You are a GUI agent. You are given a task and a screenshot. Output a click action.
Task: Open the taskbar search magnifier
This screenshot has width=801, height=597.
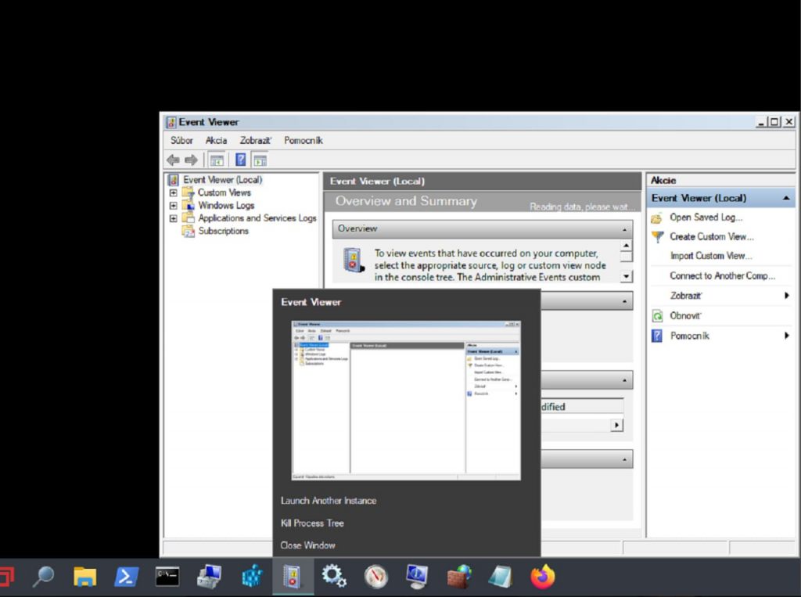43,577
